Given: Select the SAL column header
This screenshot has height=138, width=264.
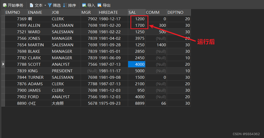Looking at the screenshot, I should 137,12.
